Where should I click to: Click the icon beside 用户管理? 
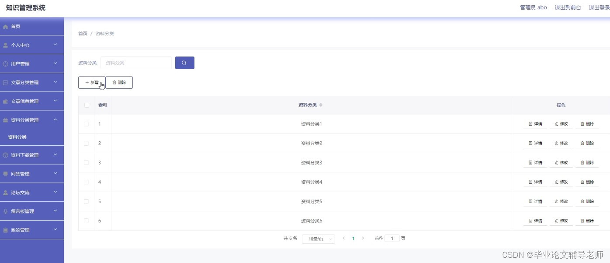tap(5, 64)
